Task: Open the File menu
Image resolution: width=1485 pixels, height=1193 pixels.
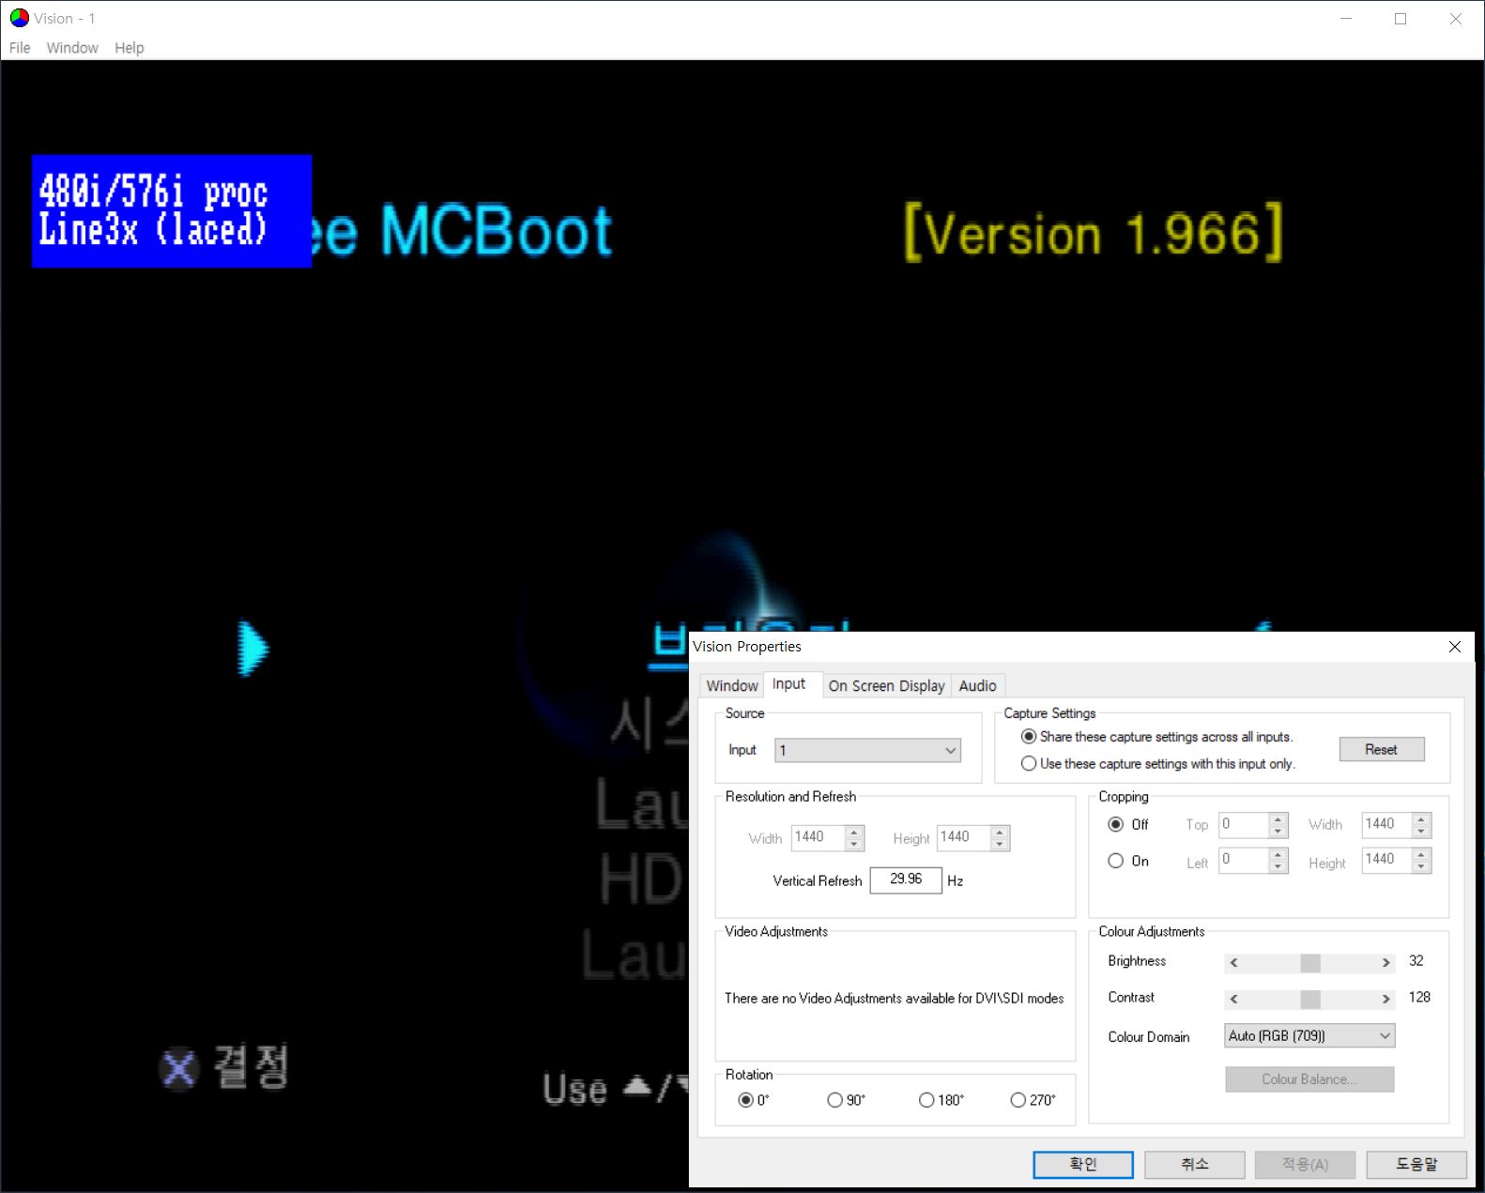Action: 20,48
